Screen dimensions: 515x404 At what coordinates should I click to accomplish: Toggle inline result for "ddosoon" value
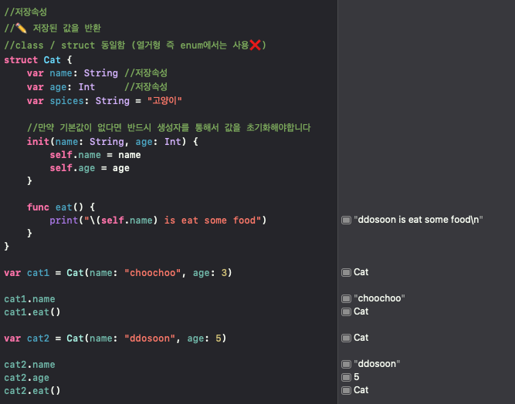coord(346,365)
